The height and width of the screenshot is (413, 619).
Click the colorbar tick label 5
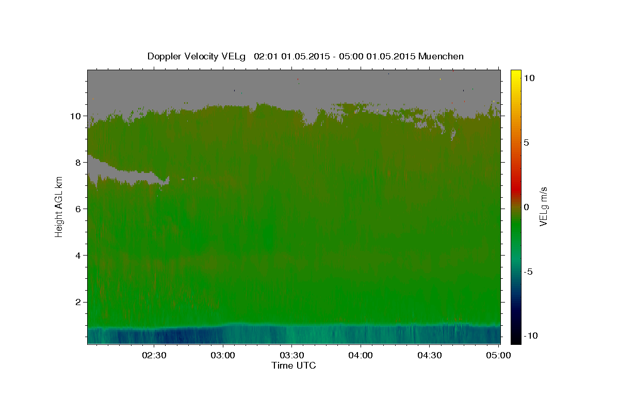[x=526, y=142]
